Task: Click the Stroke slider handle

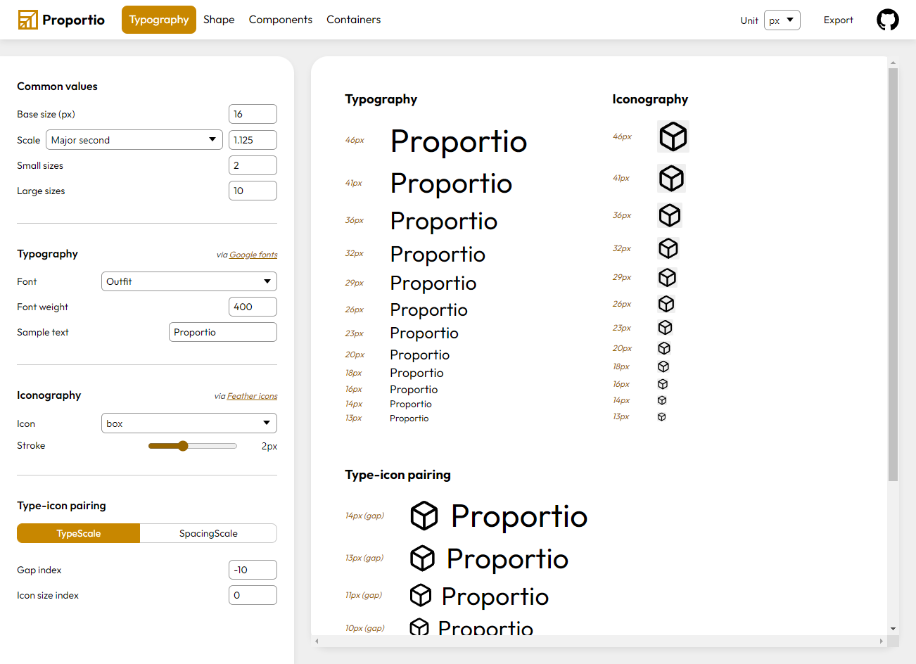Action: tap(183, 446)
